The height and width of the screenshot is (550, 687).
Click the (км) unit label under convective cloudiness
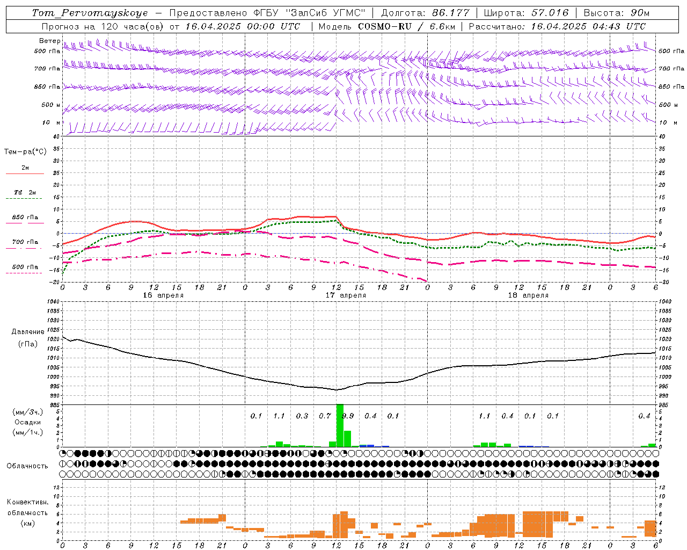(x=27, y=523)
